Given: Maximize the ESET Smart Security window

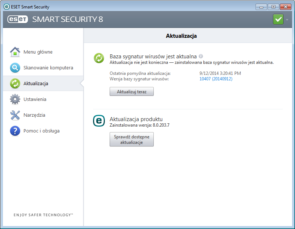Looking at the screenshot, I should click(x=273, y=7).
